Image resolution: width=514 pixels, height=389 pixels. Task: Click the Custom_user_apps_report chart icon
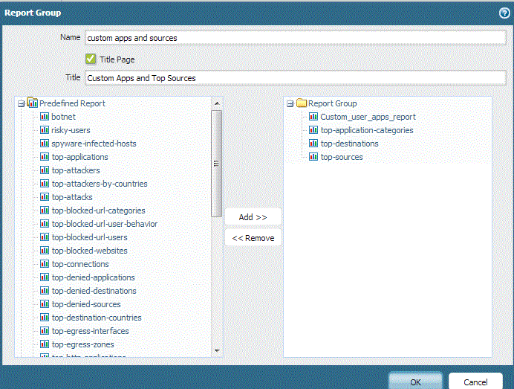(313, 117)
